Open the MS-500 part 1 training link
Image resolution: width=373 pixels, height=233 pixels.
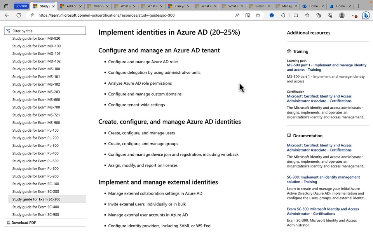coord(326,67)
